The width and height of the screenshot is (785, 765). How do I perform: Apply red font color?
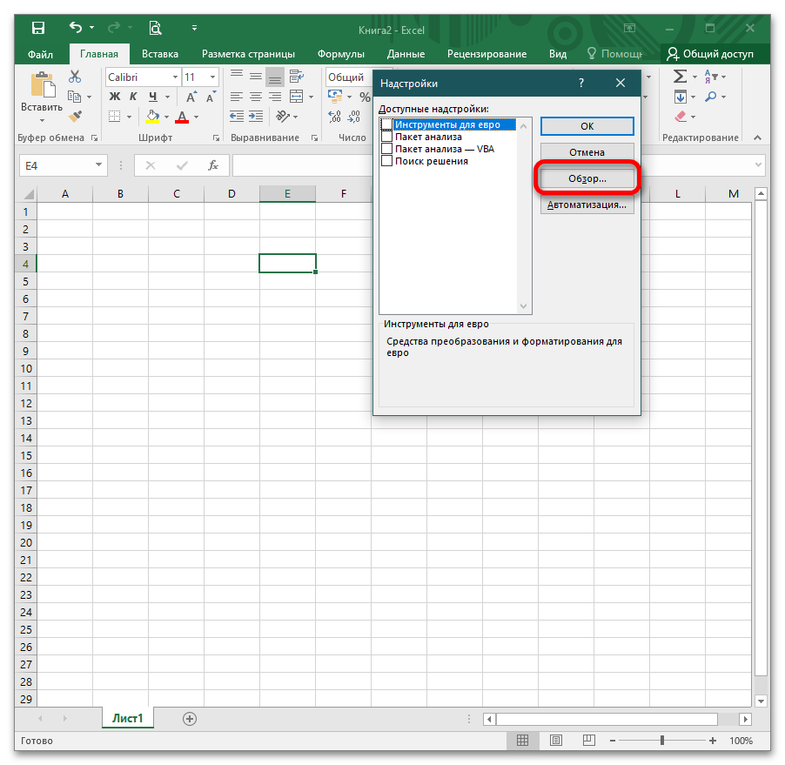tap(182, 117)
